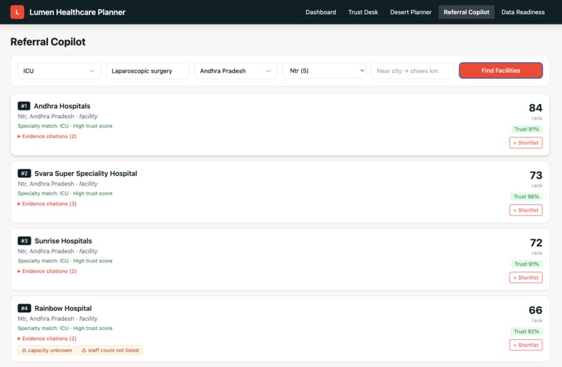Open the Data Readiness tab
562x367 pixels.
[523, 12]
